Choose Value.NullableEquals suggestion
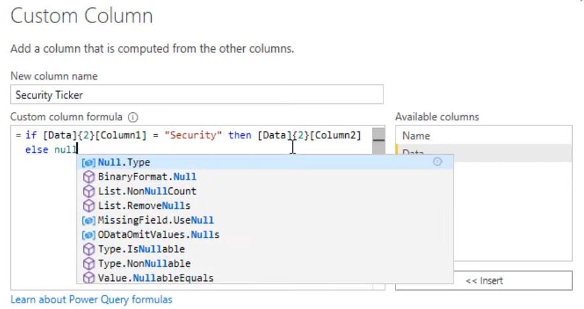 pyautogui.click(x=265, y=278)
